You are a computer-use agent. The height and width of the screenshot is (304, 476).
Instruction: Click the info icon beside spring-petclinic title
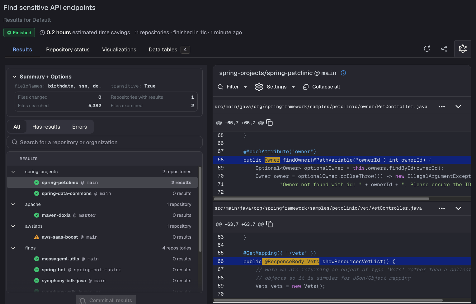click(x=343, y=73)
